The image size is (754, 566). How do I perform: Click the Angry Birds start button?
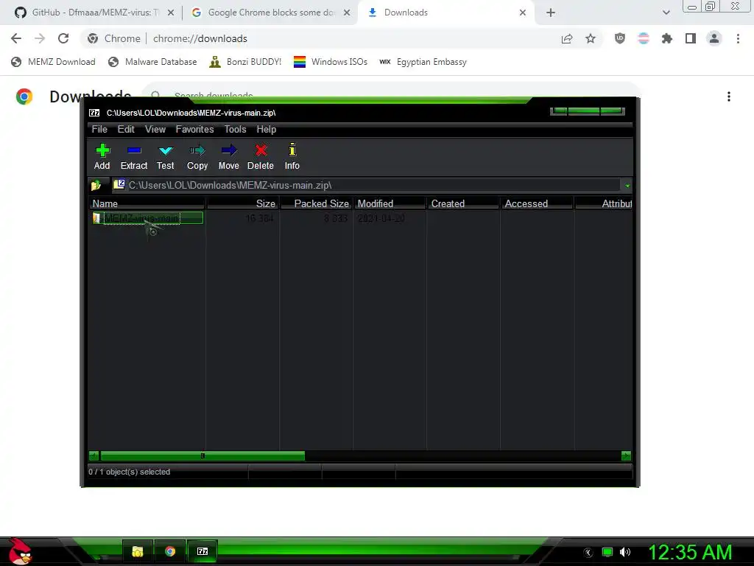19,551
